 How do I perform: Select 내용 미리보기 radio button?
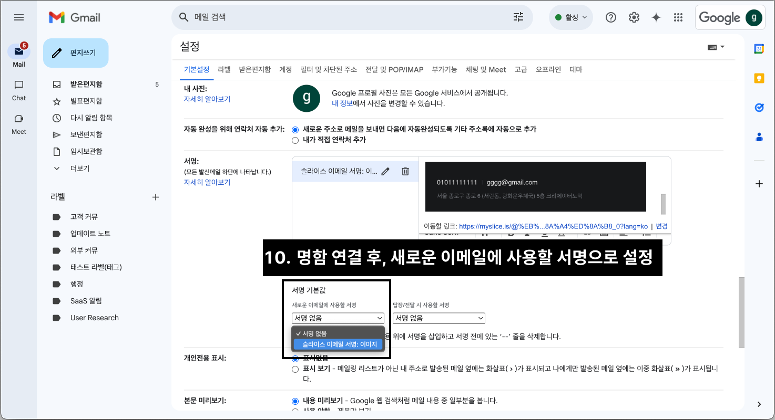(x=295, y=401)
